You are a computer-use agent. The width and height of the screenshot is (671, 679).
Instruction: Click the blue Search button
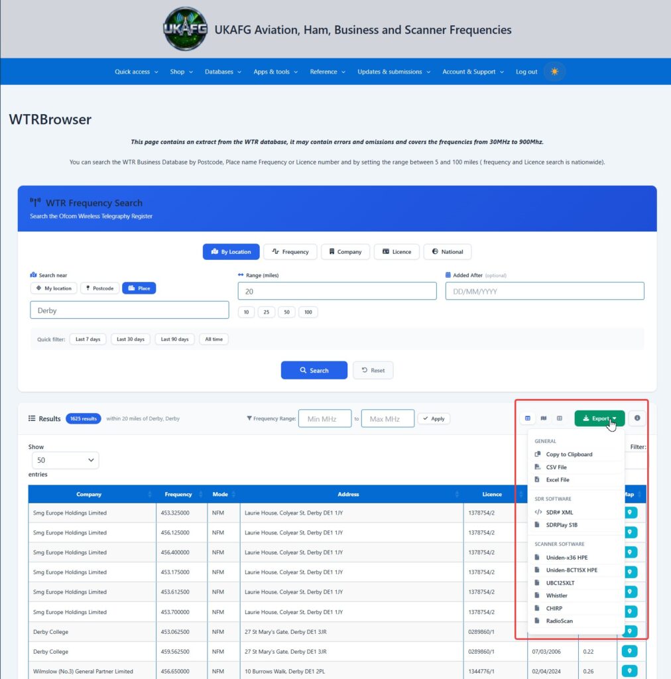tap(314, 370)
